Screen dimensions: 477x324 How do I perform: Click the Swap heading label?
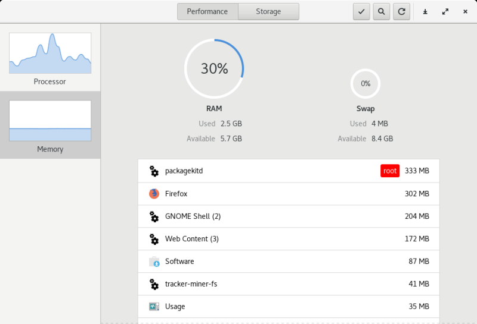pyautogui.click(x=366, y=109)
